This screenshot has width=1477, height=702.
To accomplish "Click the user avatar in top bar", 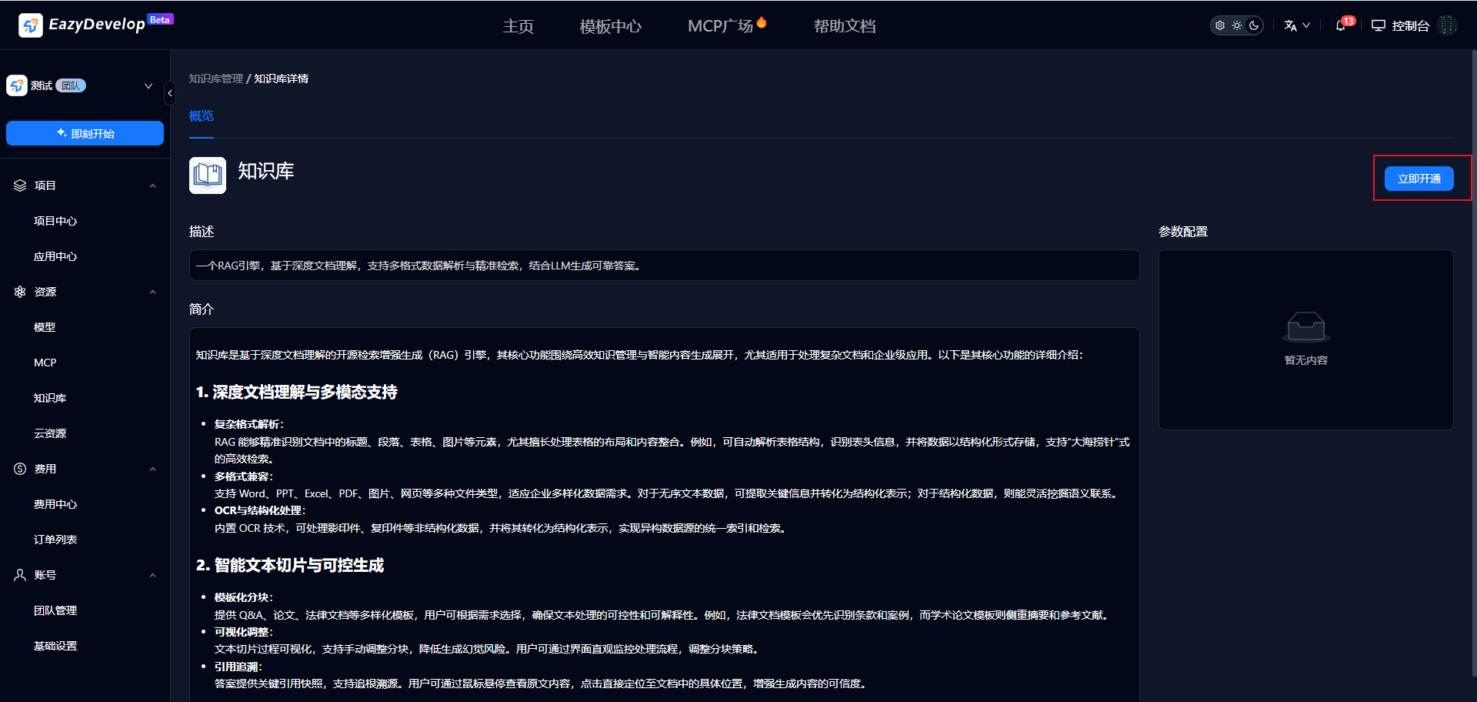I will (1448, 25).
